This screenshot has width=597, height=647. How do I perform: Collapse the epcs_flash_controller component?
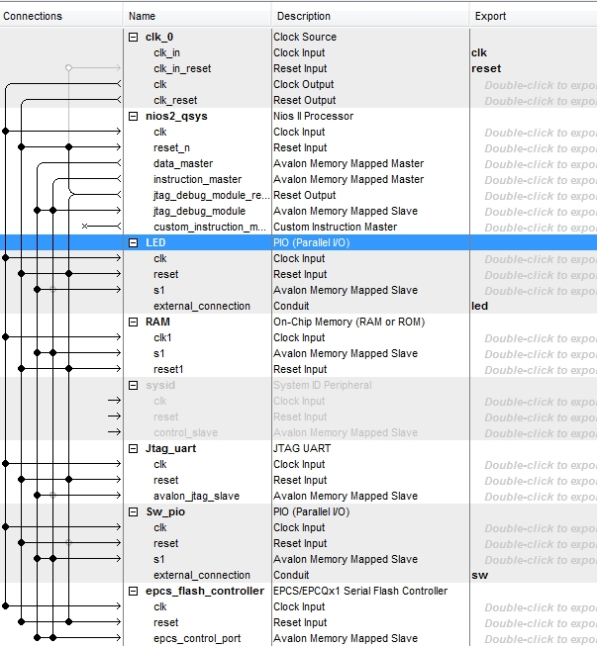133,592
